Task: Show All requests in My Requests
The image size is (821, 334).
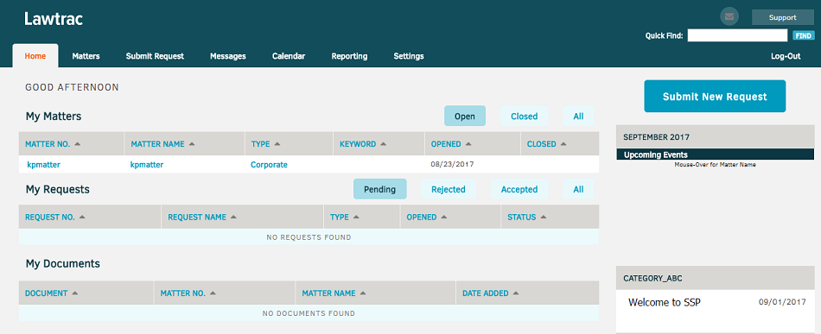Action: [578, 189]
